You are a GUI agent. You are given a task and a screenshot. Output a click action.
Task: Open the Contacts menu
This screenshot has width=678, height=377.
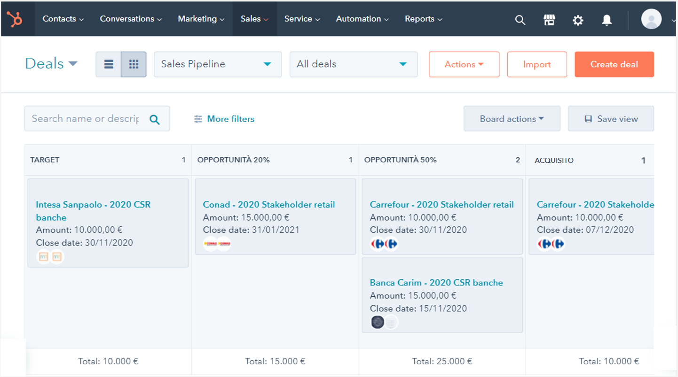pos(63,19)
